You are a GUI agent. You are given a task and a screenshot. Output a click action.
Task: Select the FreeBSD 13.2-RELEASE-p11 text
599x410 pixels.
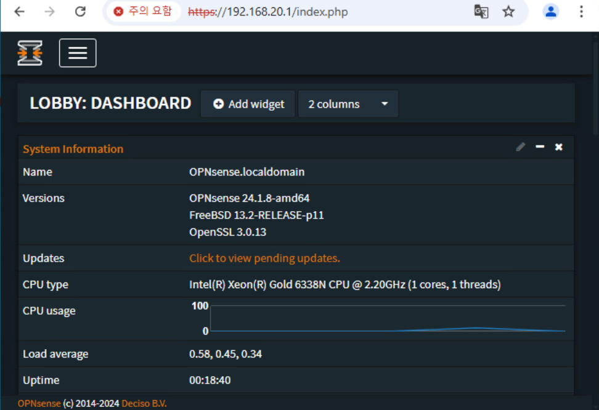tap(256, 215)
